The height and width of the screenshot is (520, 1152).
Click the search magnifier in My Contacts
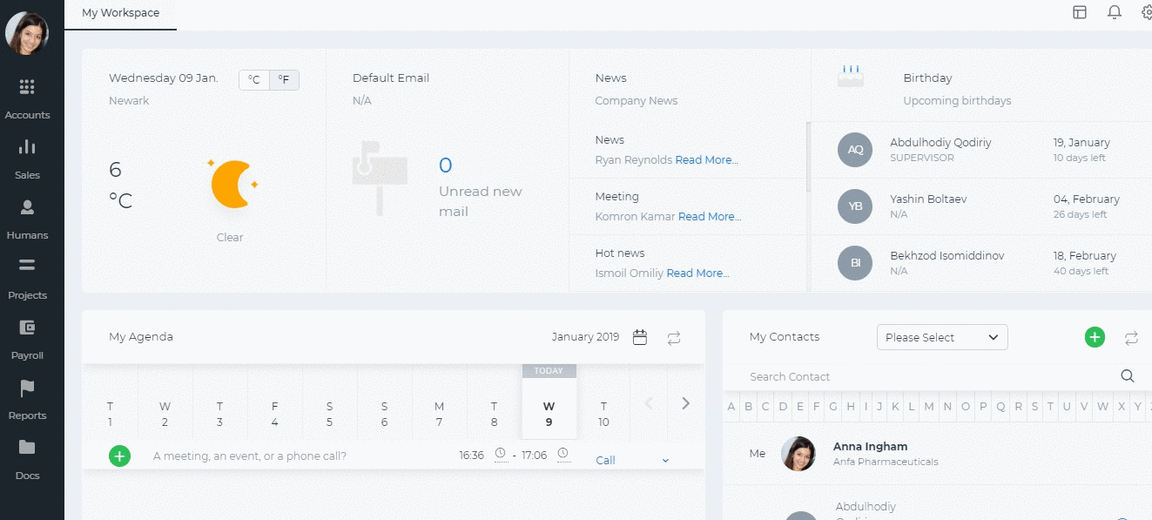click(x=1128, y=376)
